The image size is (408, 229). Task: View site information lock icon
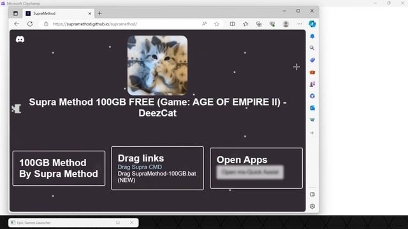[46, 24]
